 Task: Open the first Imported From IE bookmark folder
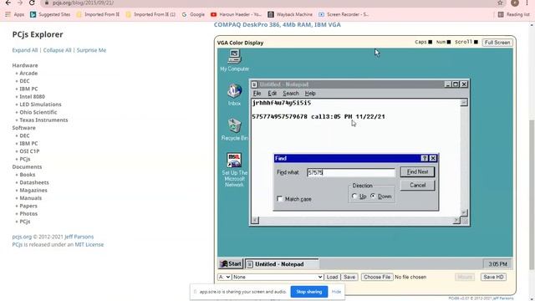pos(98,14)
